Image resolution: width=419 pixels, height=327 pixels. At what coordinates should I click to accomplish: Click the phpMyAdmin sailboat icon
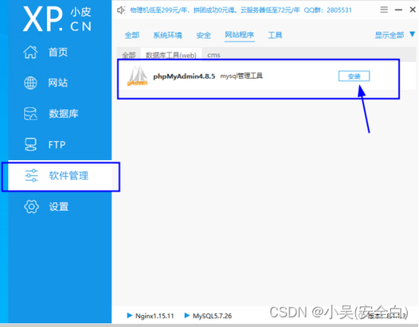coord(137,76)
